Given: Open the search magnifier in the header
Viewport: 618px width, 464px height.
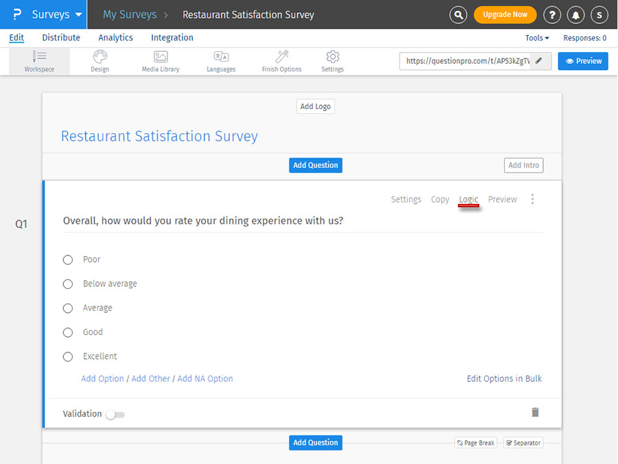Looking at the screenshot, I should [458, 14].
